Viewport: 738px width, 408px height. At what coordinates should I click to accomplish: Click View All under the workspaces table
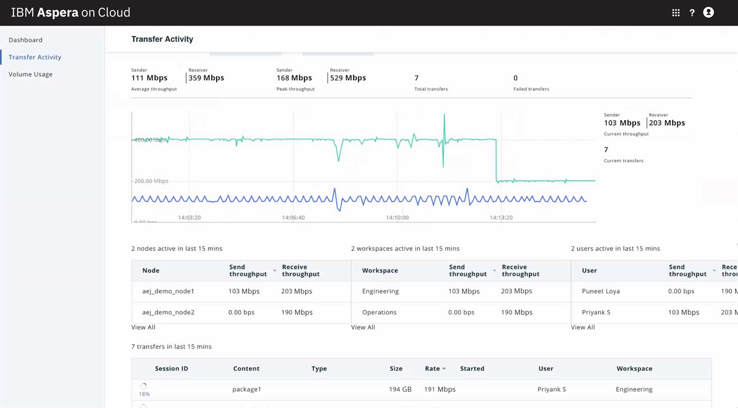[363, 327]
